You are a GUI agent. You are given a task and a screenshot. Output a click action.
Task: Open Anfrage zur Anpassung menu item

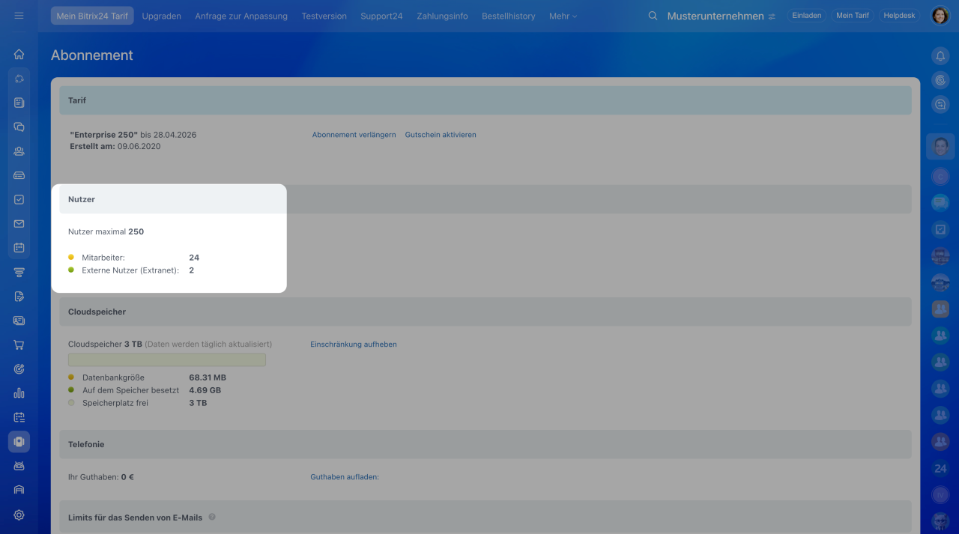click(241, 16)
